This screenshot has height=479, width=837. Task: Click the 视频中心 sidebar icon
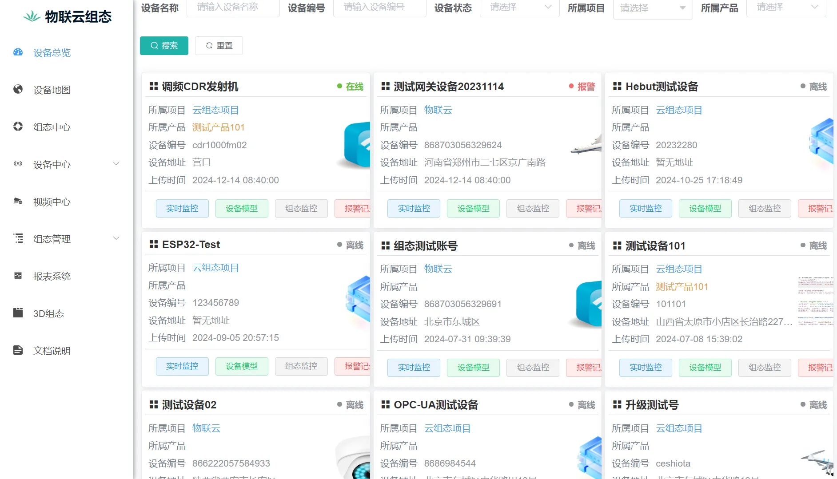pos(18,202)
